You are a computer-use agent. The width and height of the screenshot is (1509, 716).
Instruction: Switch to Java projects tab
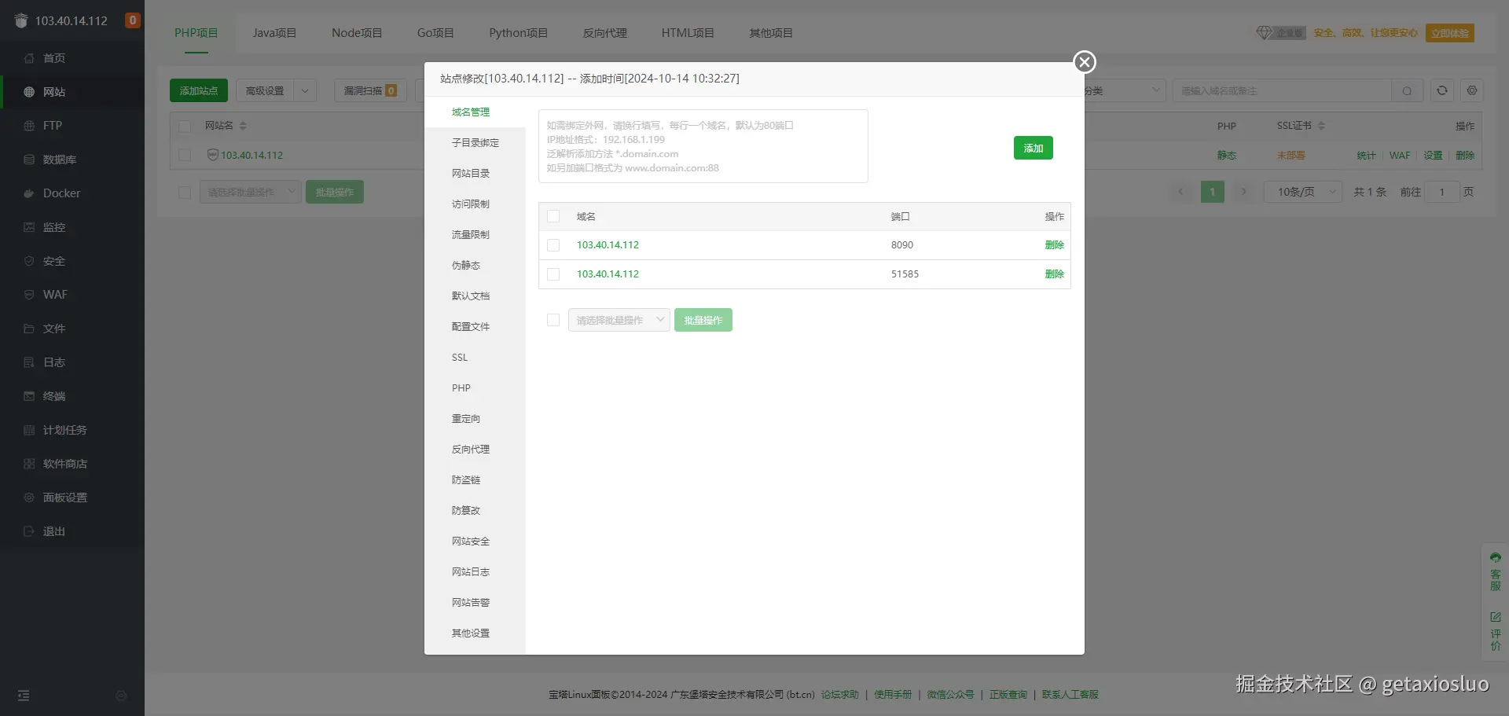pos(274,33)
